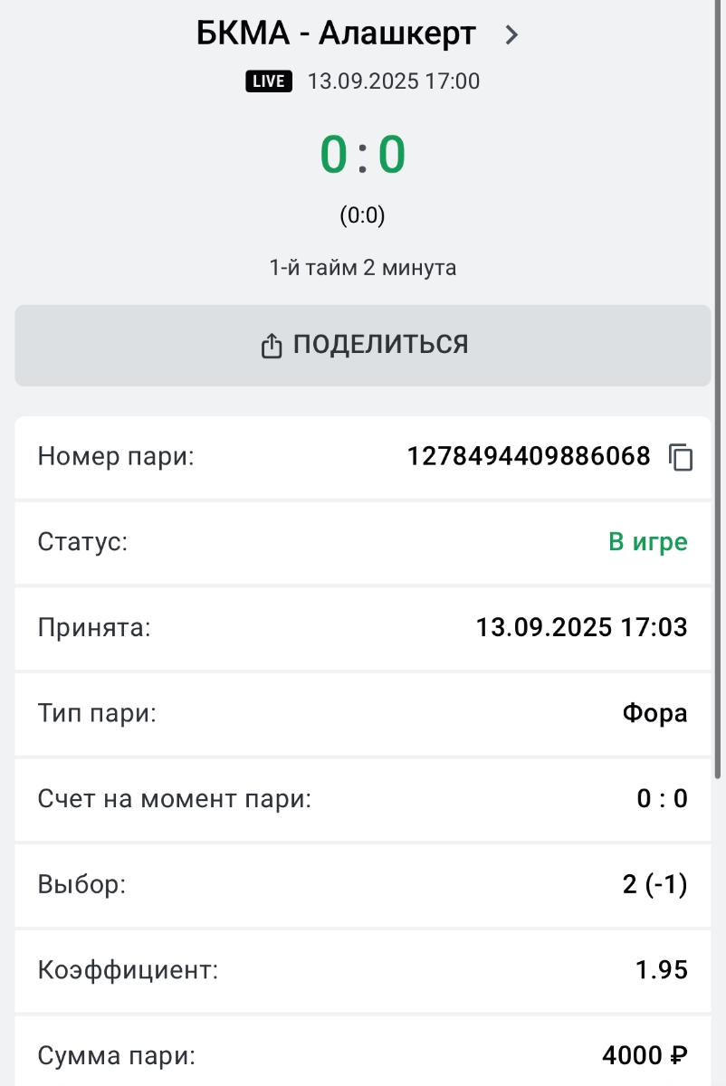Tap the match start time 13.09.2025 17:00
Viewport: 726px width, 1086px height.
click(x=394, y=81)
